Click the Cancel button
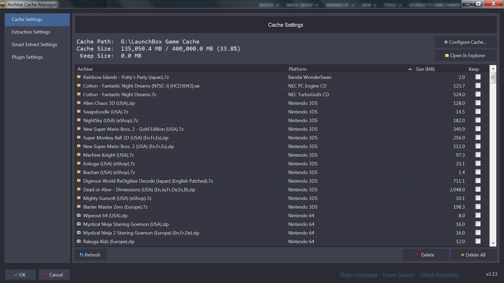This screenshot has height=283, width=504. [54, 275]
